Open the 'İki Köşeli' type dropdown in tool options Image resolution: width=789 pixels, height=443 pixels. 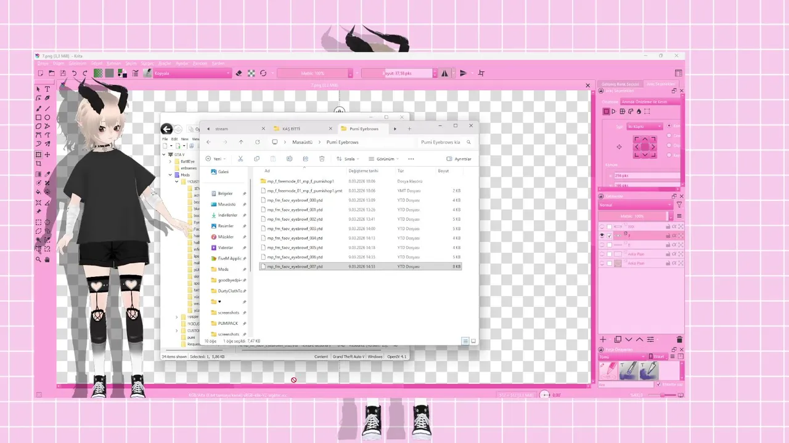click(x=644, y=126)
